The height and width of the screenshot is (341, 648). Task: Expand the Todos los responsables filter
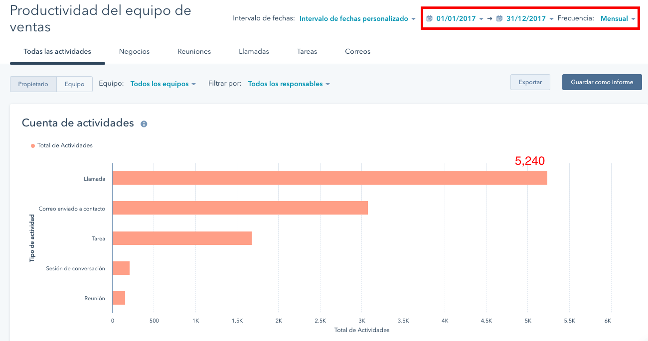[x=289, y=84]
